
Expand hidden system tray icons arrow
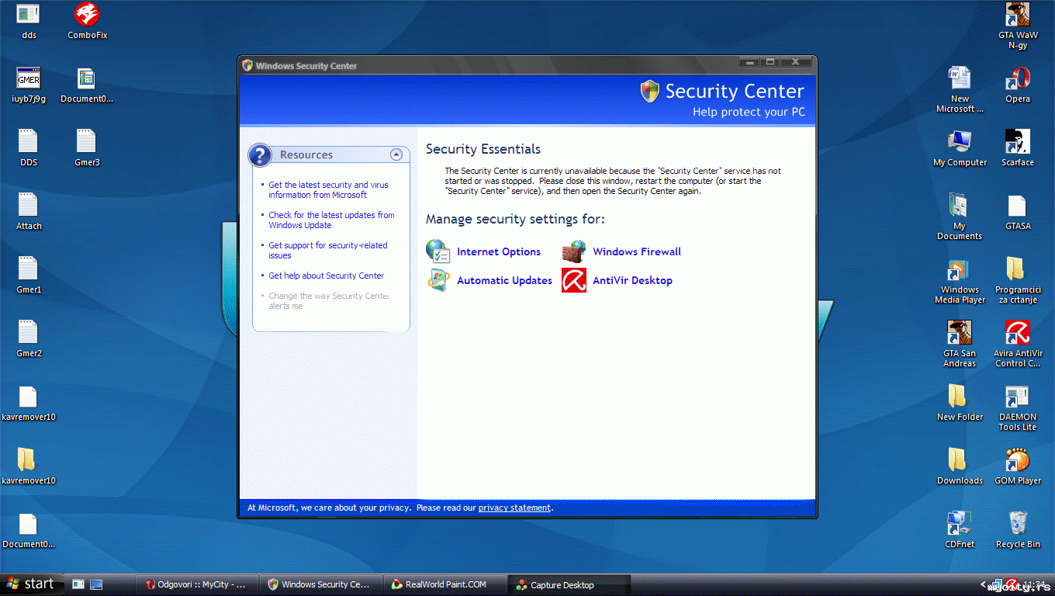984,584
